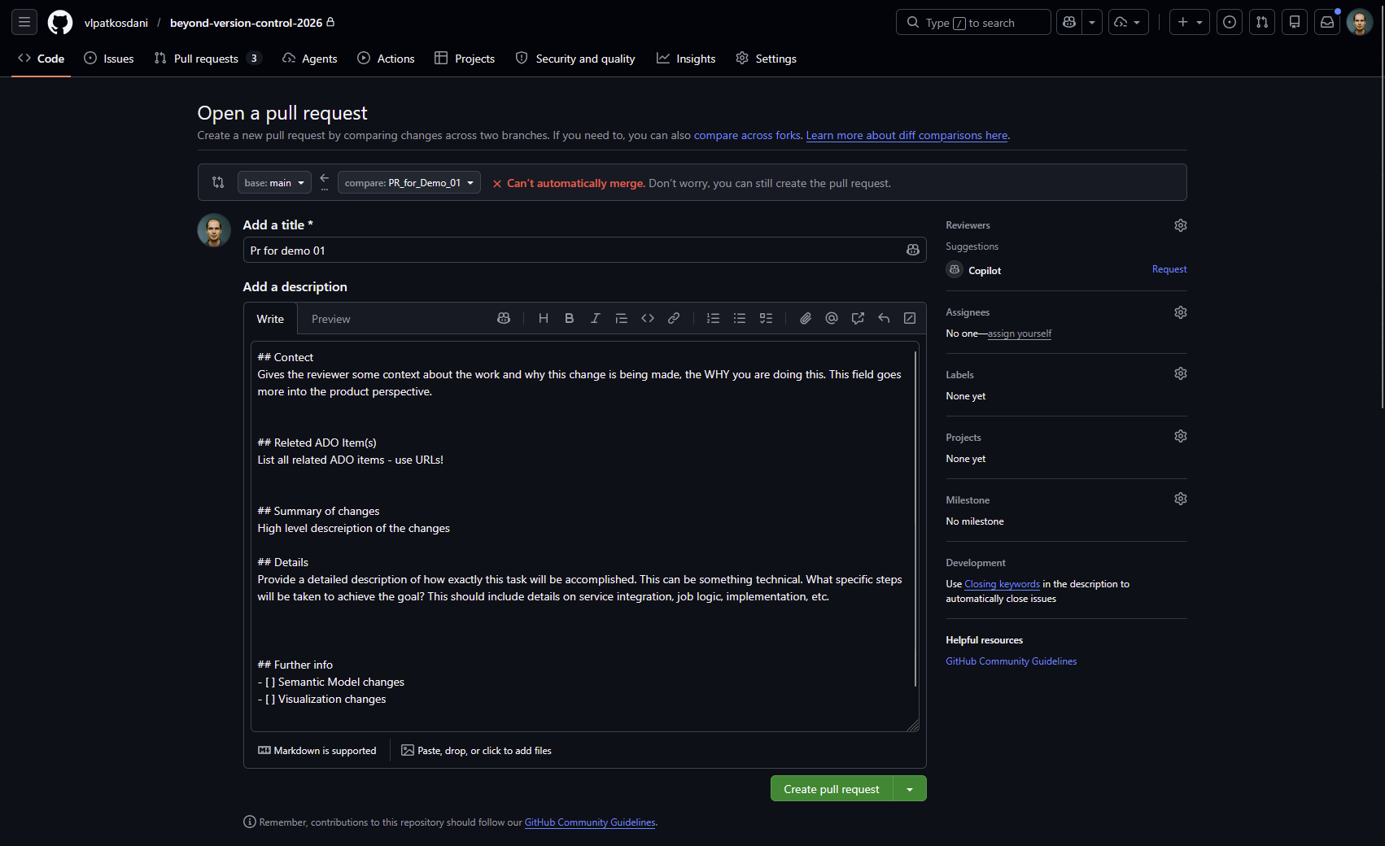Insert an unordered bullet list
This screenshot has height=846, width=1385.
740,319
